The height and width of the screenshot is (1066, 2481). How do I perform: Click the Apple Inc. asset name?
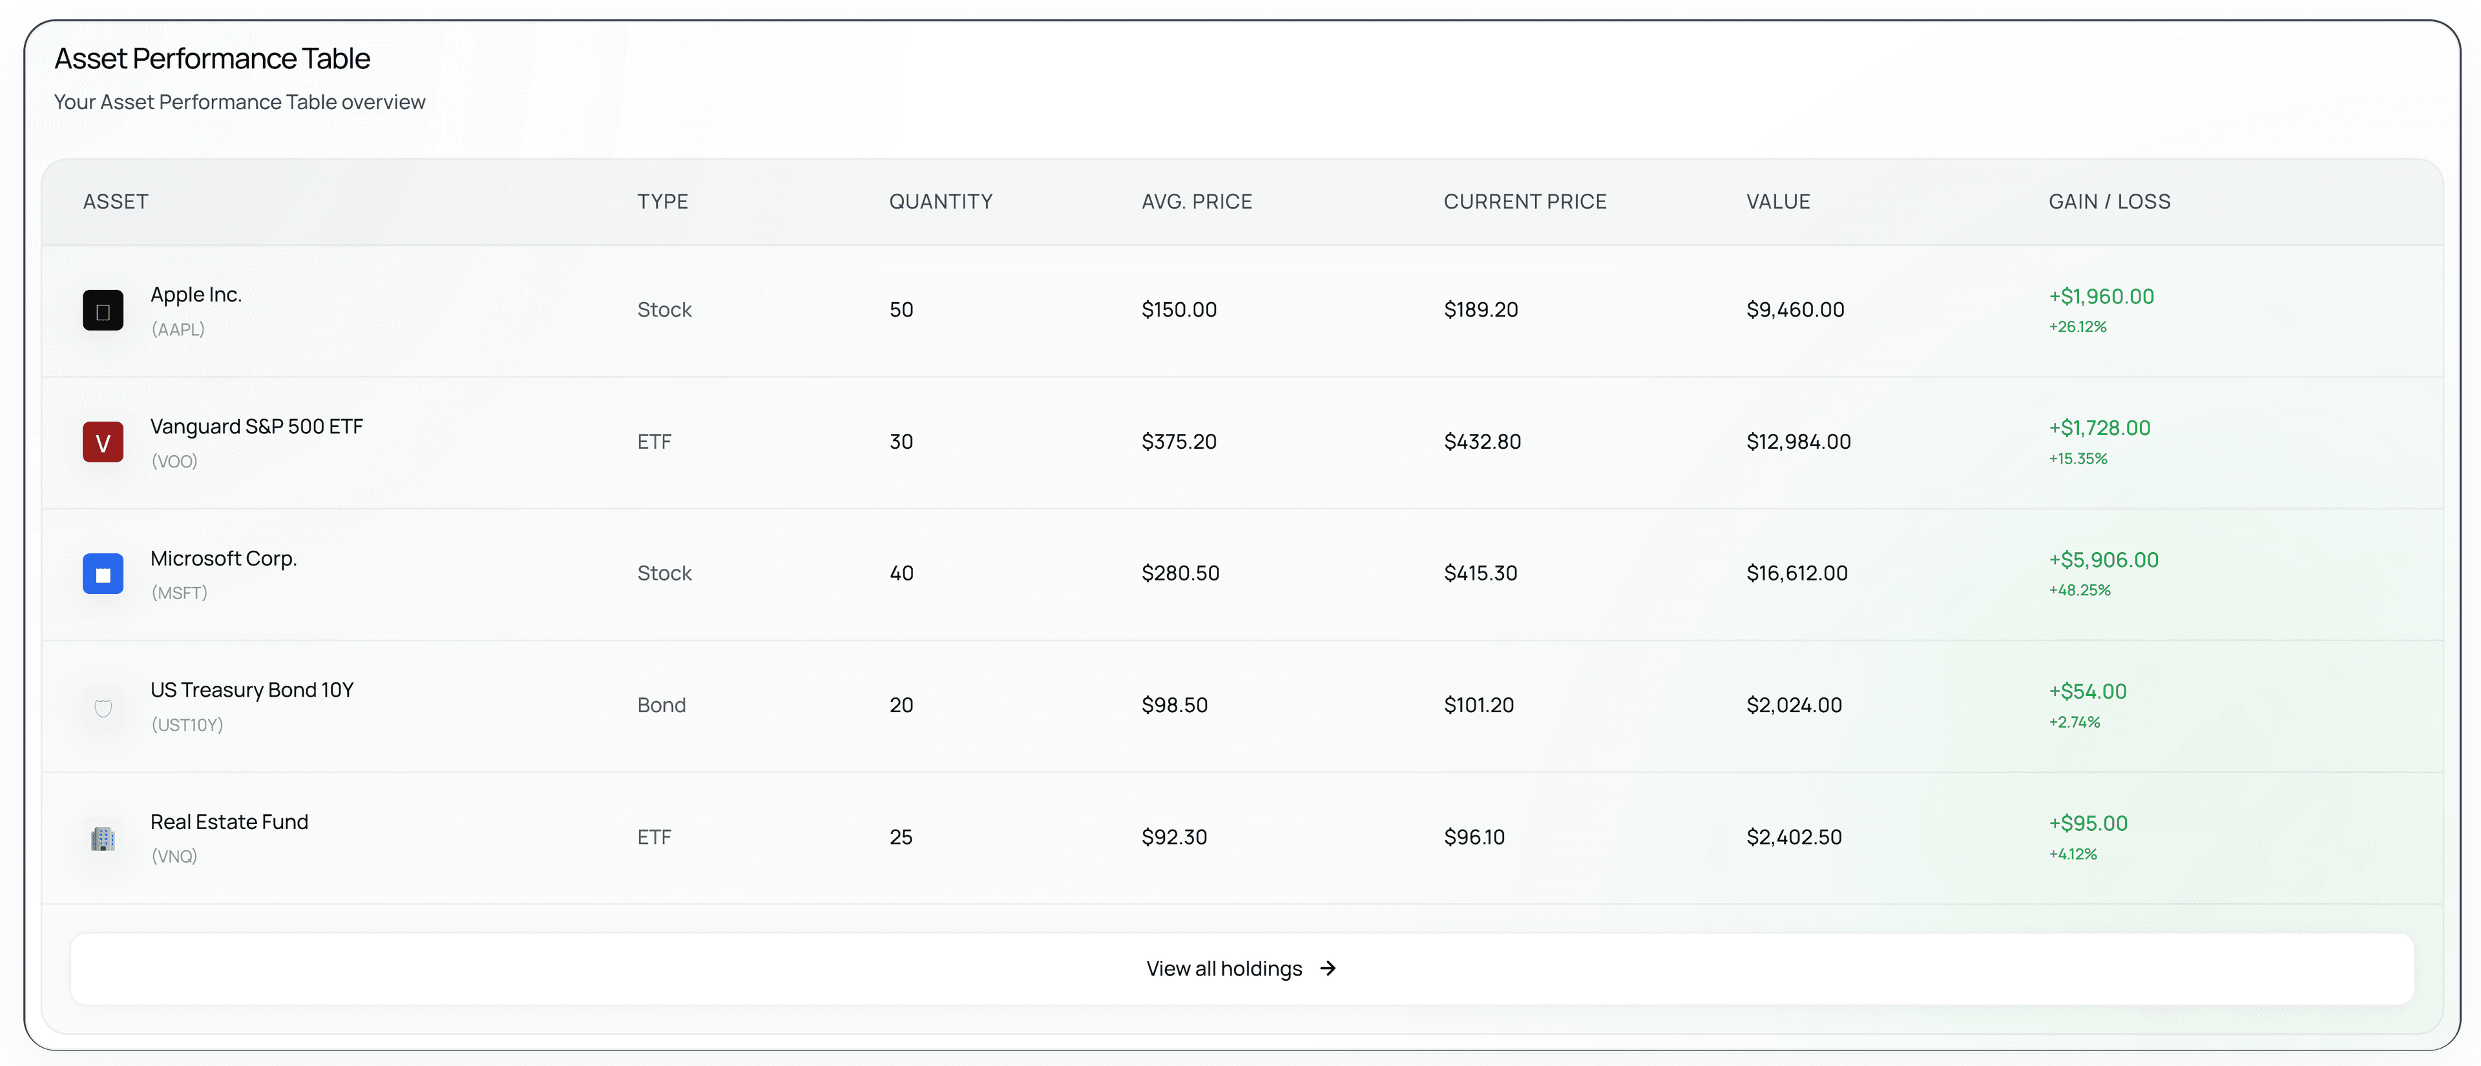196,294
